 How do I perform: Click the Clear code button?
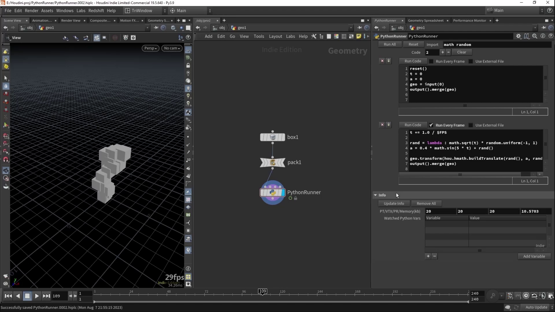coord(462,52)
